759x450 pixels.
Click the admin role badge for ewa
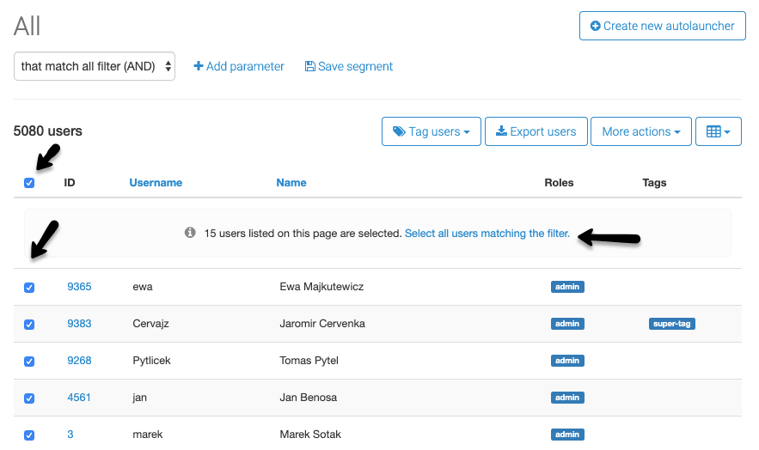pyautogui.click(x=567, y=287)
